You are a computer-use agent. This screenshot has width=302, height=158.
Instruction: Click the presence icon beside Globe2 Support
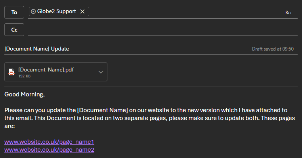33,11
